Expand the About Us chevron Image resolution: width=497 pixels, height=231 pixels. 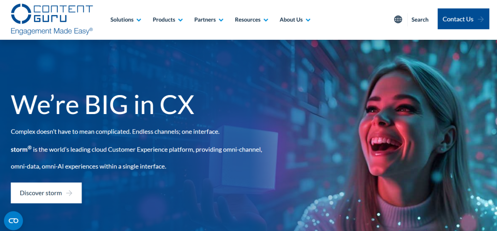pos(308,20)
